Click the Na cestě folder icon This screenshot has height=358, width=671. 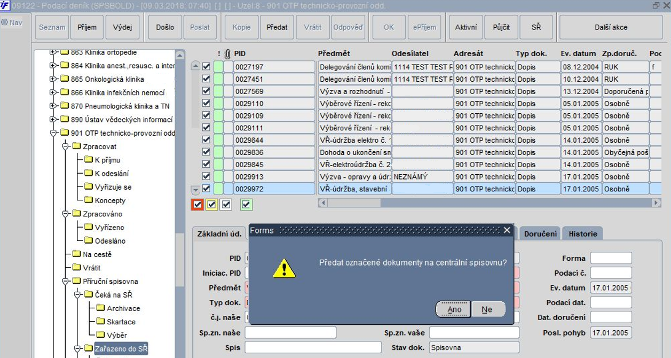point(76,254)
